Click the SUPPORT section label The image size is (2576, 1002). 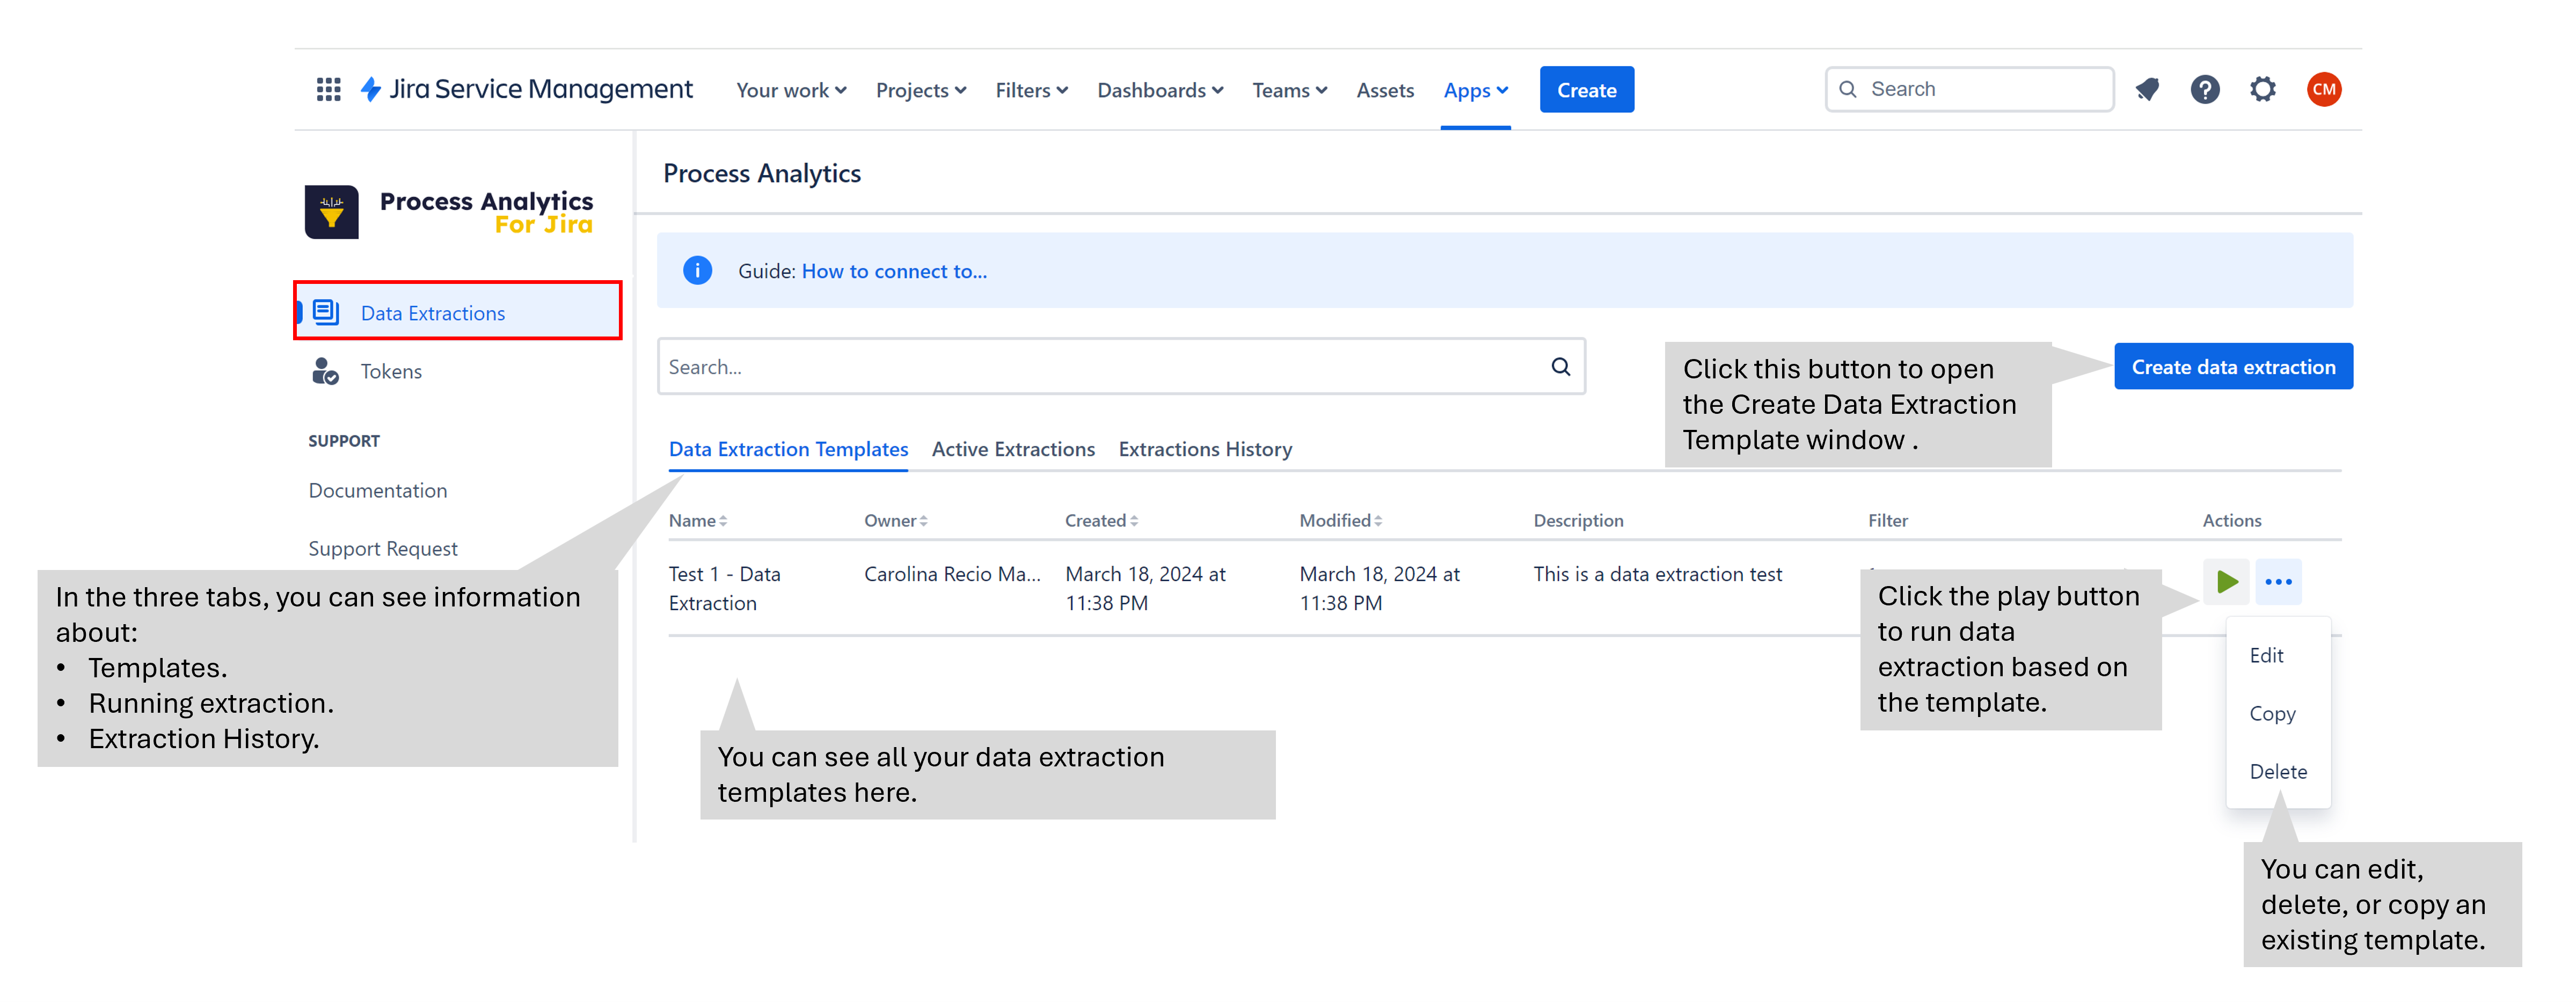pos(343,441)
